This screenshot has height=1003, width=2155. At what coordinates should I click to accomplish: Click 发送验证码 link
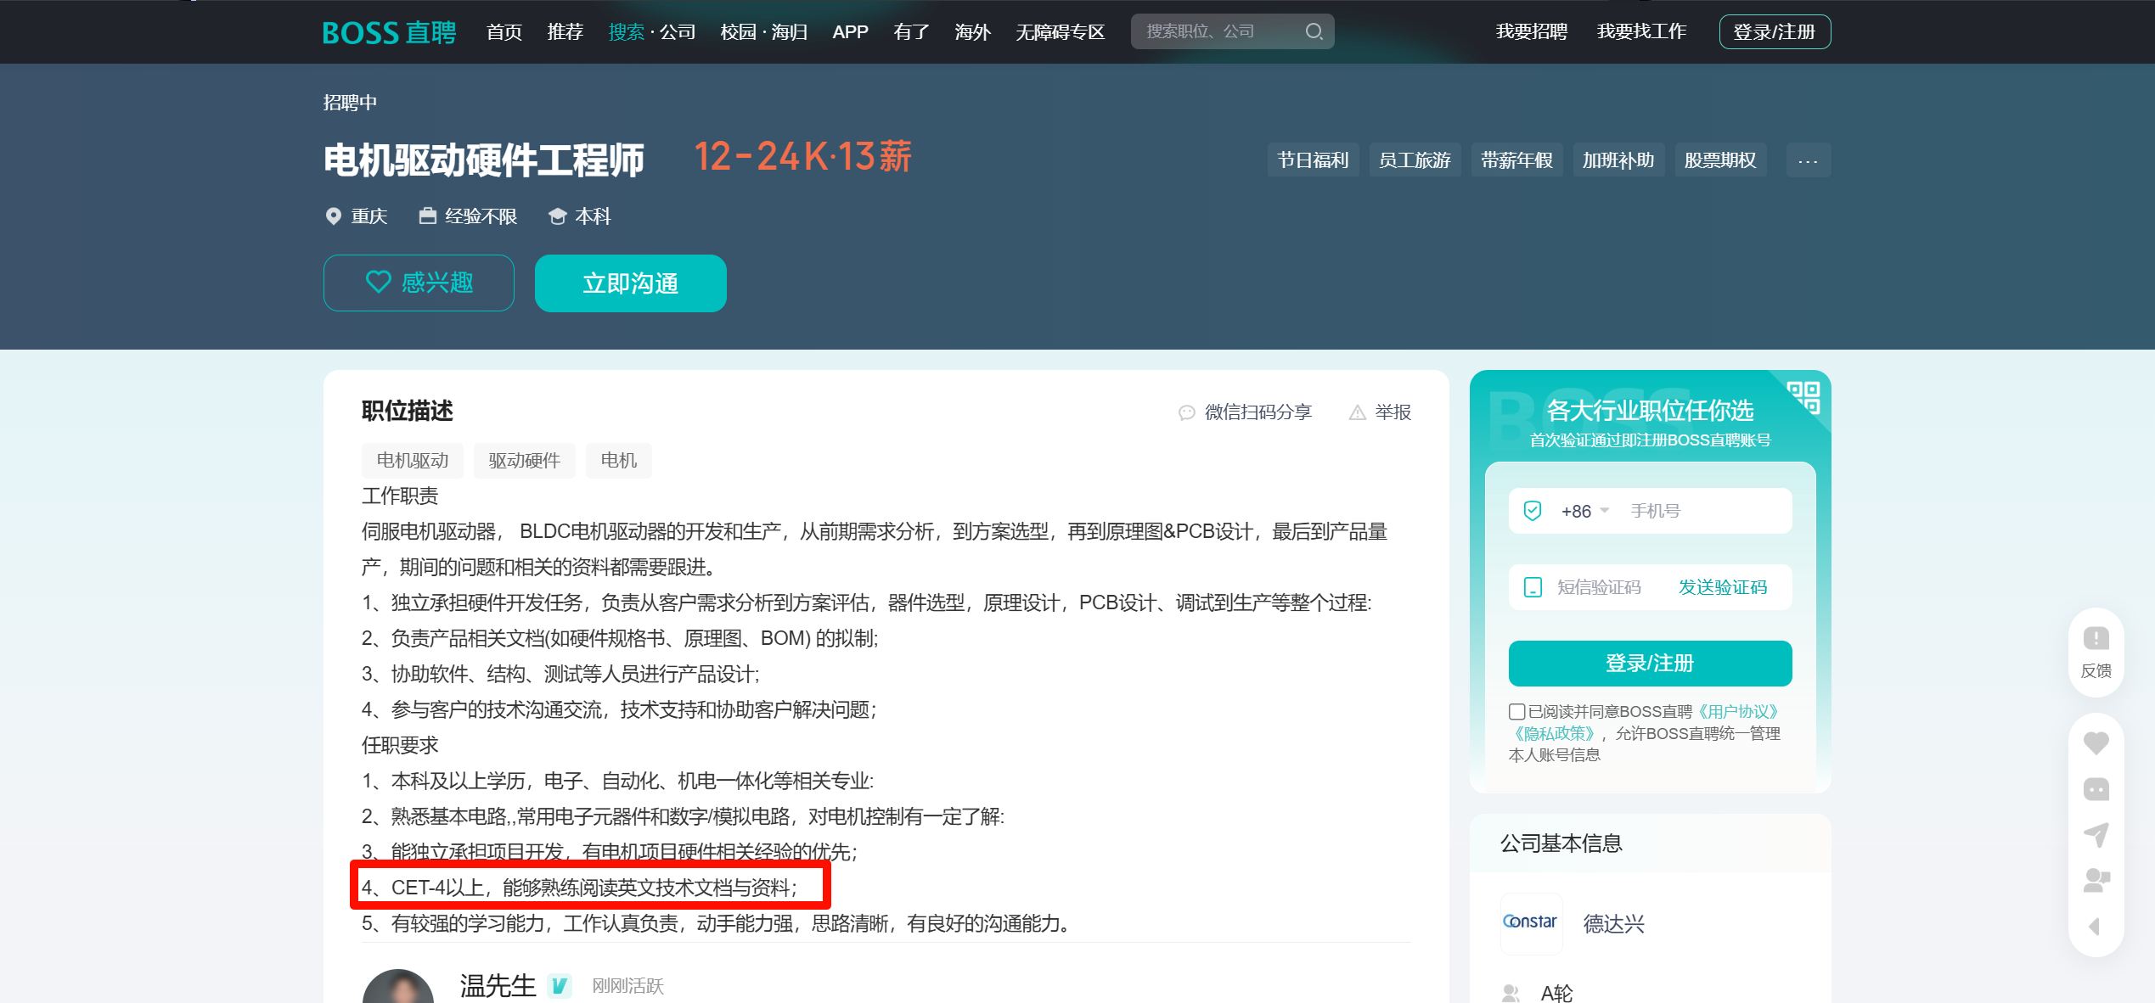pyautogui.click(x=1722, y=587)
